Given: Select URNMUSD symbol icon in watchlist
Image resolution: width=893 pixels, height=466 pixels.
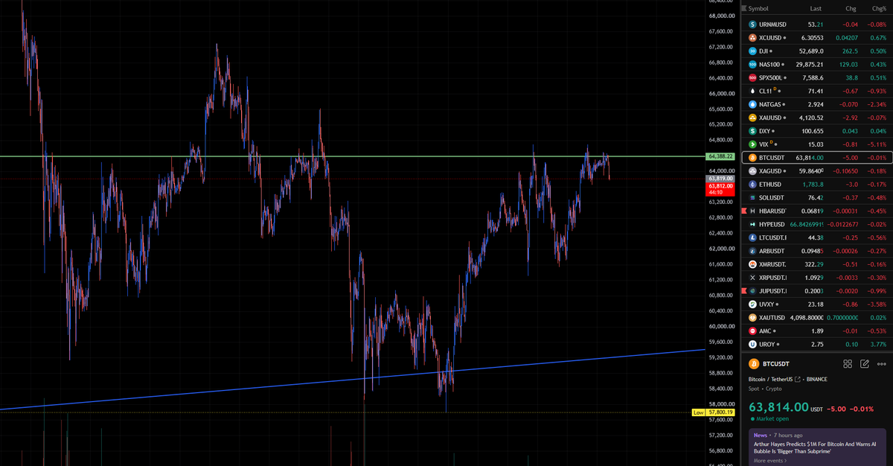Looking at the screenshot, I should point(752,25).
